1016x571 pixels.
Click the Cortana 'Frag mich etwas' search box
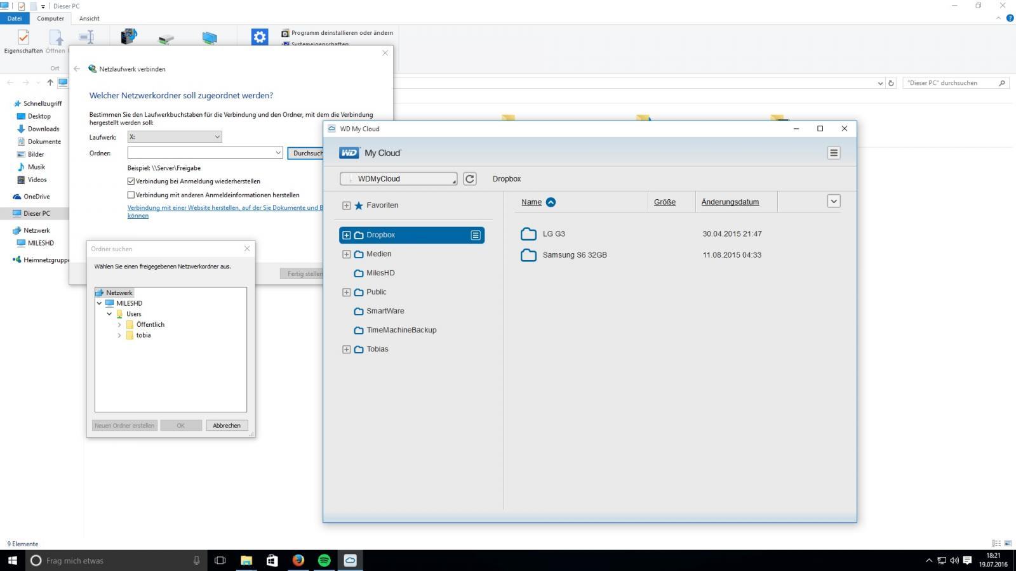115,560
